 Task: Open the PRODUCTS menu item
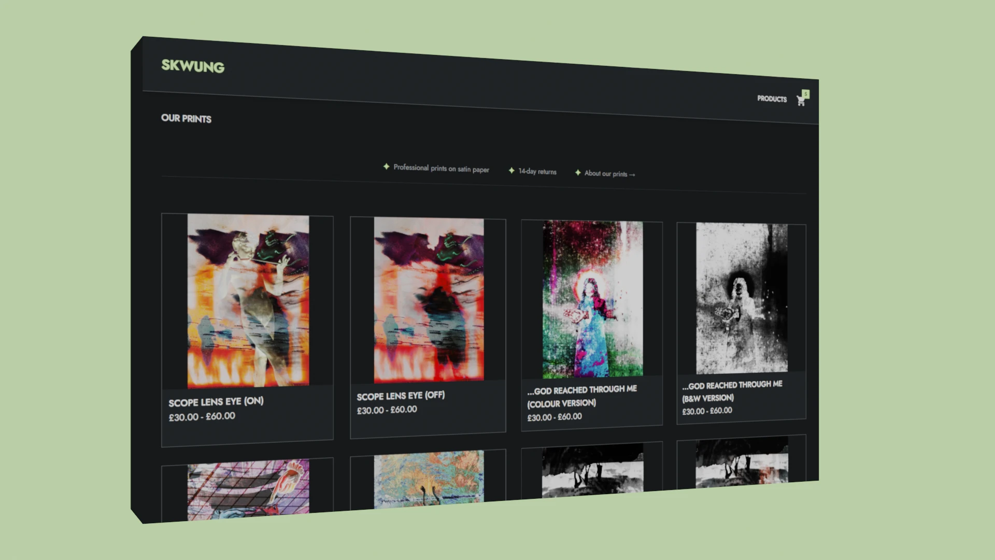[x=772, y=99]
